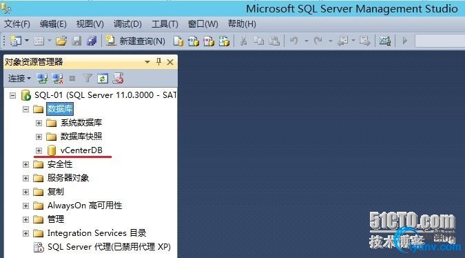Image resolution: width=465 pixels, height=258 pixels.
Task: Expand the AlwaysOn 高可用性 folder
Action: (25, 206)
